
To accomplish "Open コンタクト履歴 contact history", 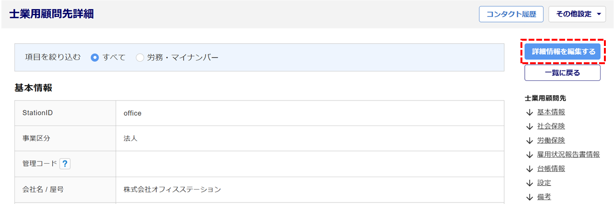I will 511,14.
